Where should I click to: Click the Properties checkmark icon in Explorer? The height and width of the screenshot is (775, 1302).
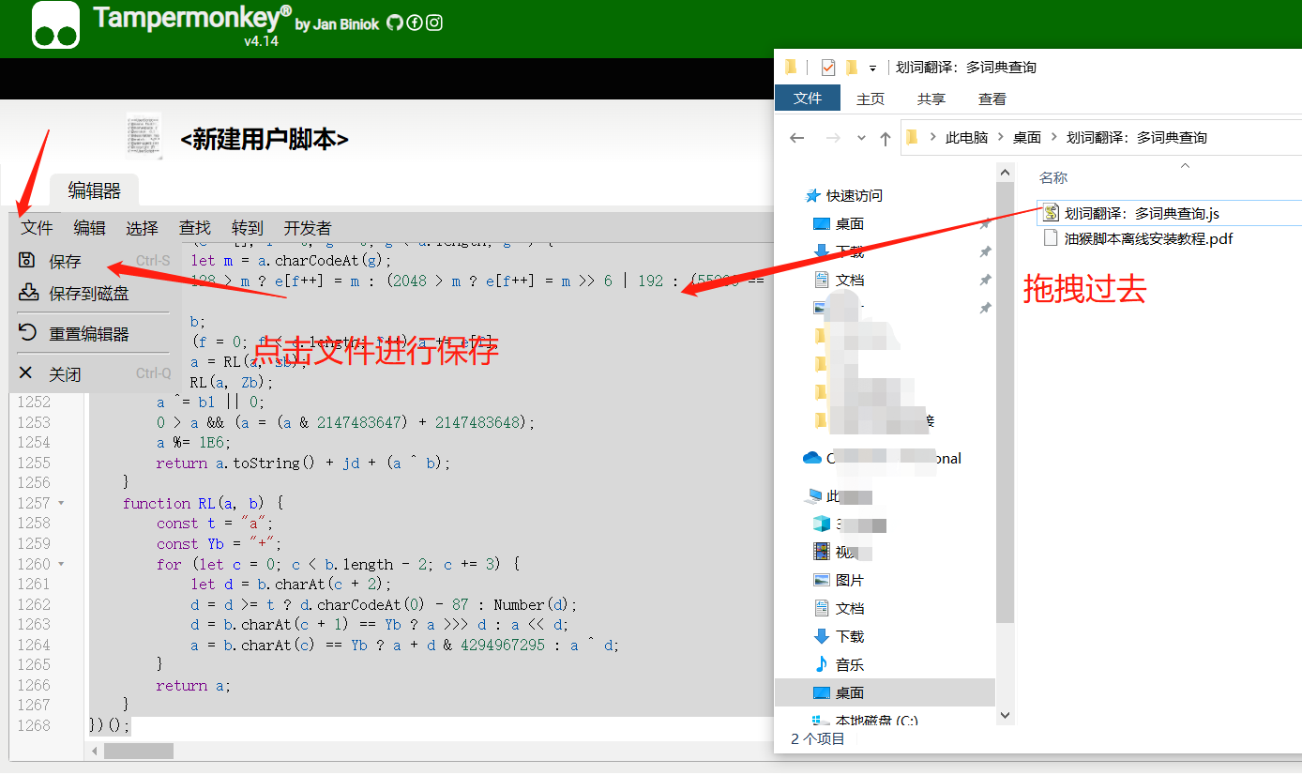tap(827, 67)
